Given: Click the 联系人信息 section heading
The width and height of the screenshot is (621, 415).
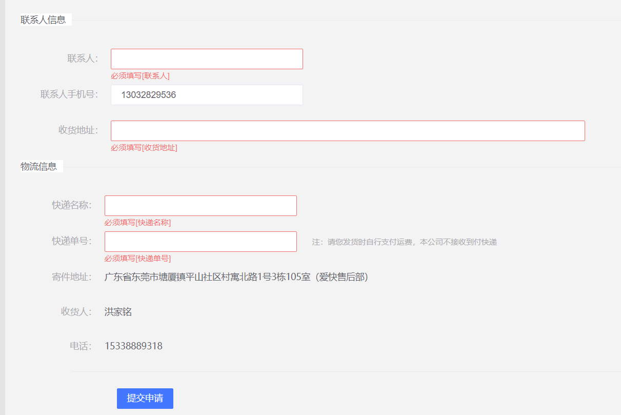Looking at the screenshot, I should (43, 20).
